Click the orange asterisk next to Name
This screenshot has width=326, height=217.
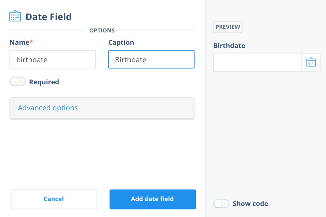point(31,42)
